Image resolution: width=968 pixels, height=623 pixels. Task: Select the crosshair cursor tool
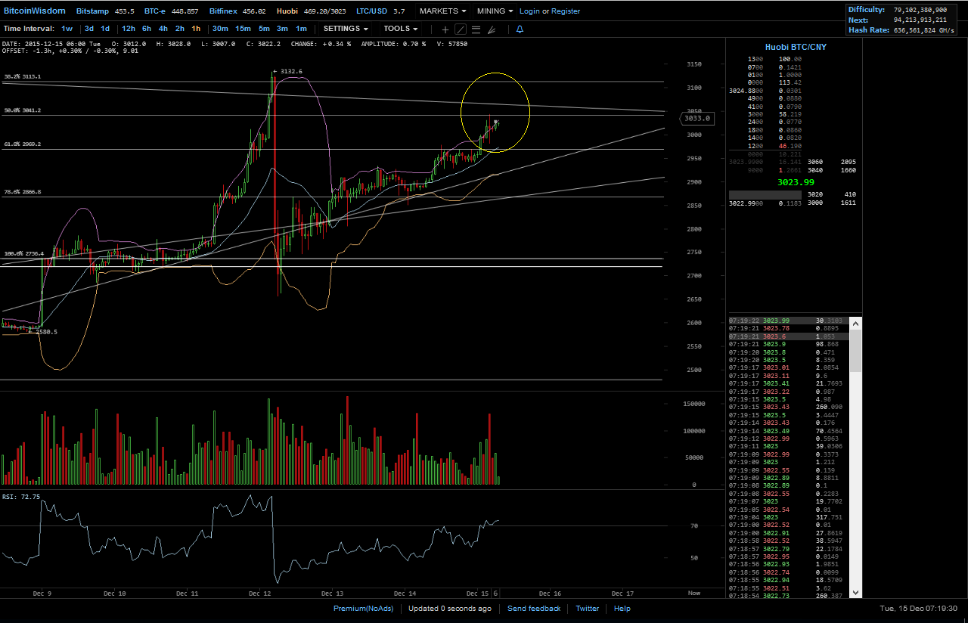[445, 29]
